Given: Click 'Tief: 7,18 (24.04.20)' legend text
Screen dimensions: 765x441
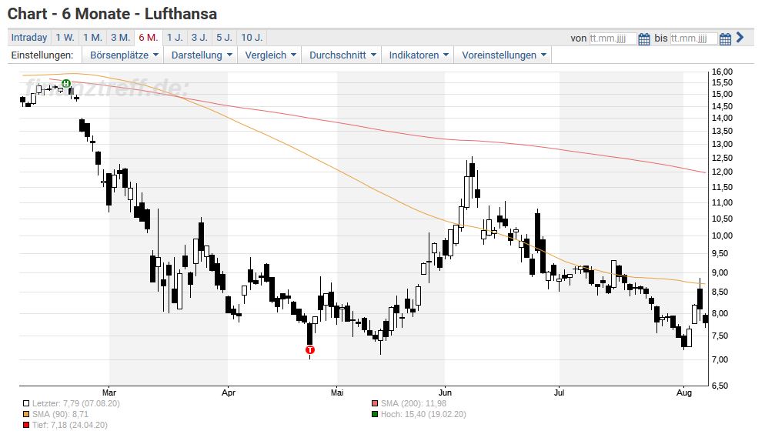Looking at the screenshot, I should (x=70, y=425).
